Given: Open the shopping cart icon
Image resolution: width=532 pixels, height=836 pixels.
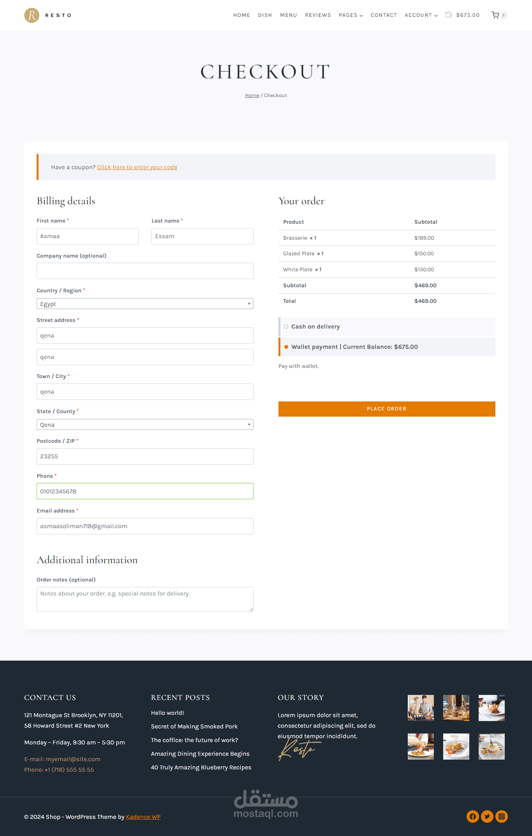Looking at the screenshot, I should [495, 15].
